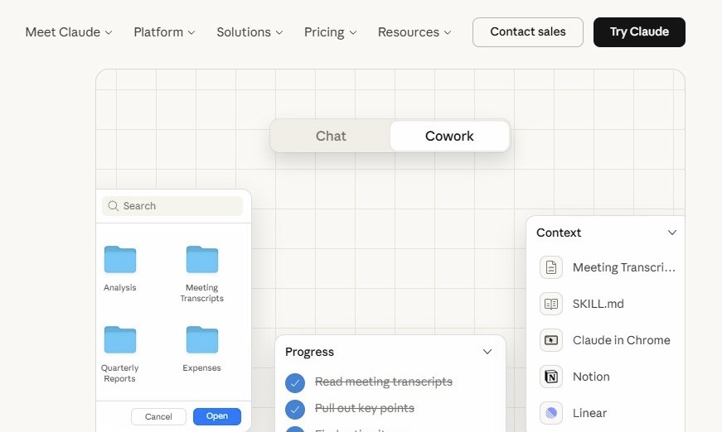Image resolution: width=722 pixels, height=432 pixels.
Task: Expand the Meet Claude dropdown menu
Action: 68,32
